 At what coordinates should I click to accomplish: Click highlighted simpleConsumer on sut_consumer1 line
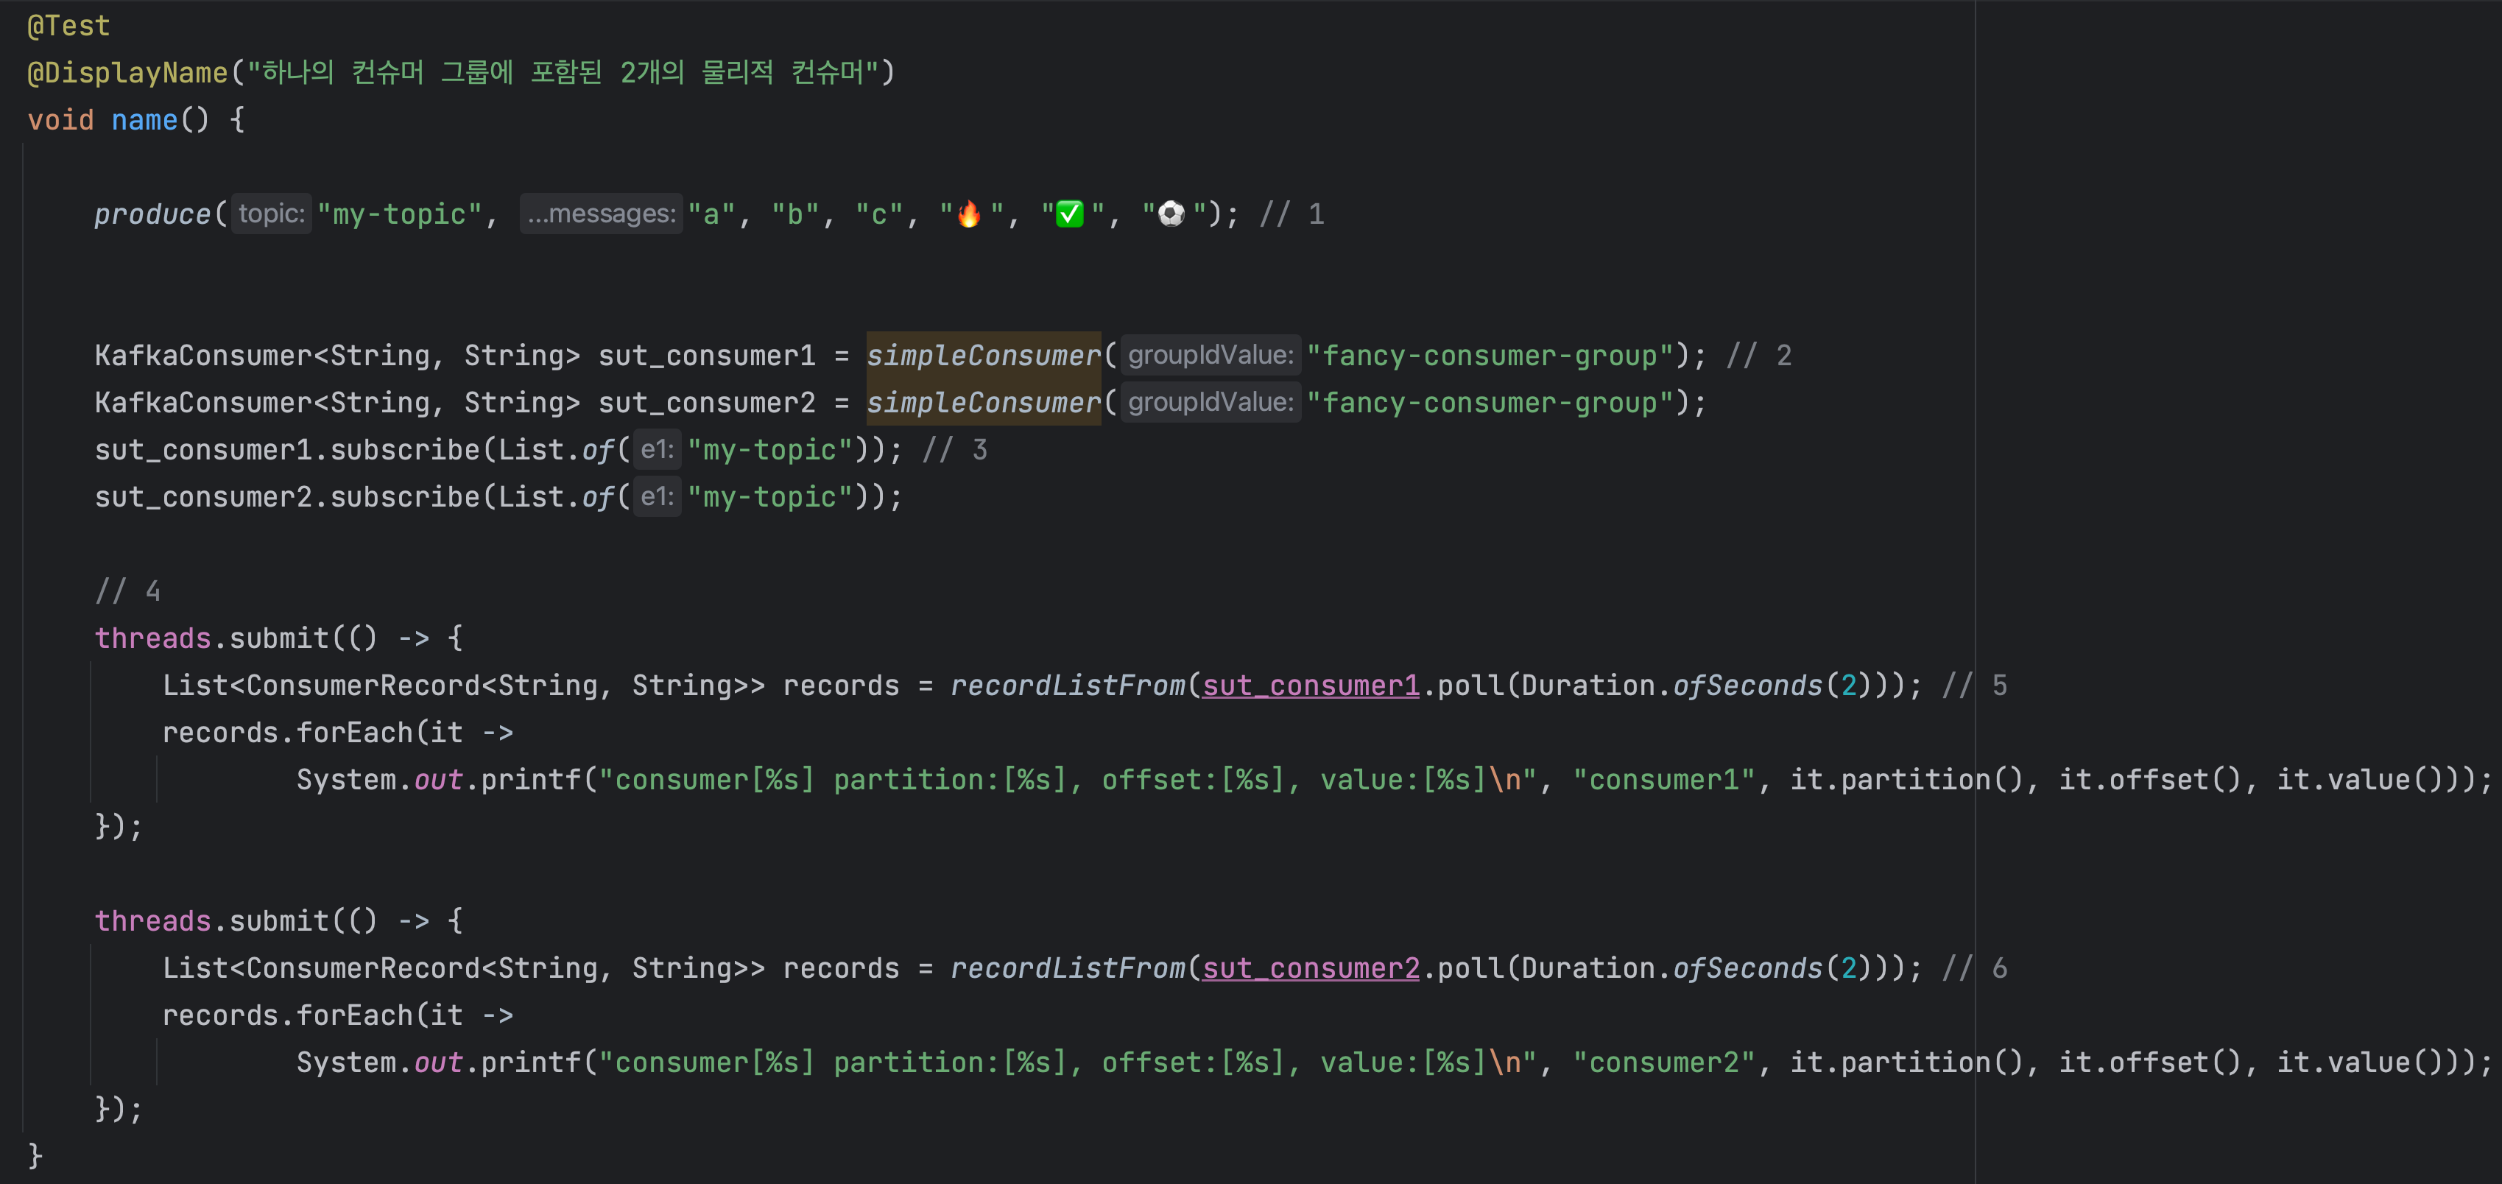click(983, 356)
